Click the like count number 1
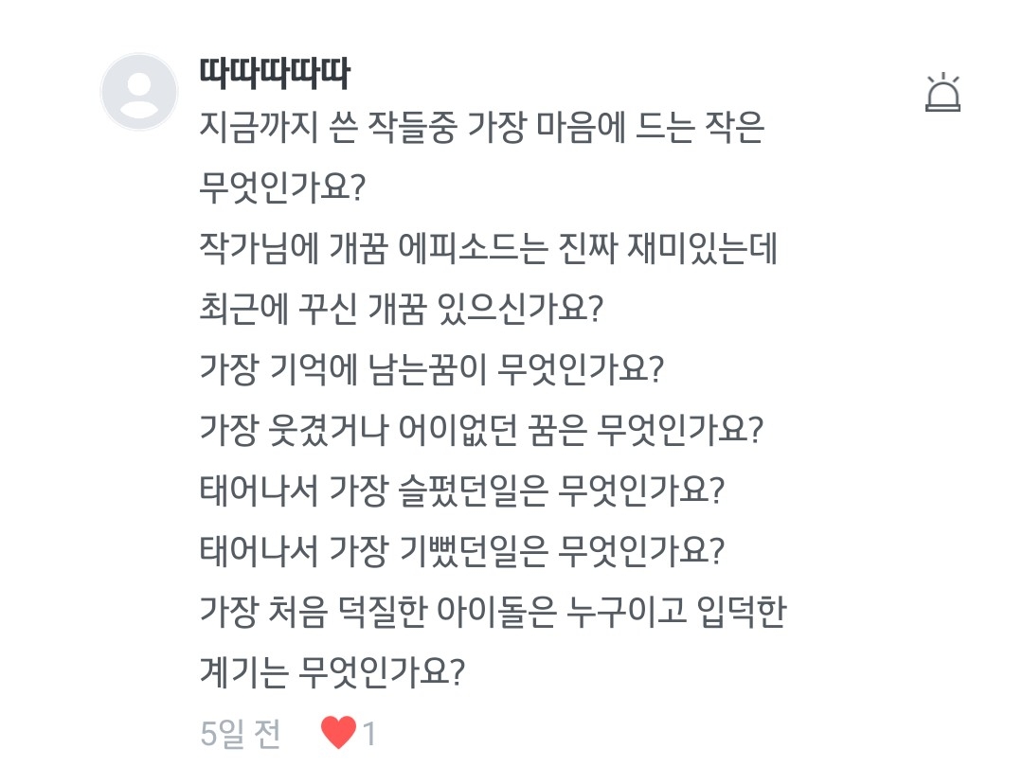This screenshot has width=1023, height=767. [369, 733]
